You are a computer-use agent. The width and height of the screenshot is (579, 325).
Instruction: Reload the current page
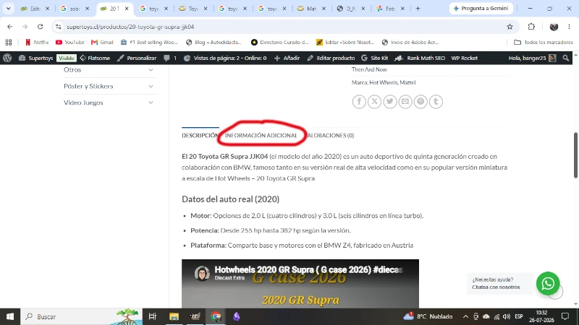pyautogui.click(x=41, y=27)
